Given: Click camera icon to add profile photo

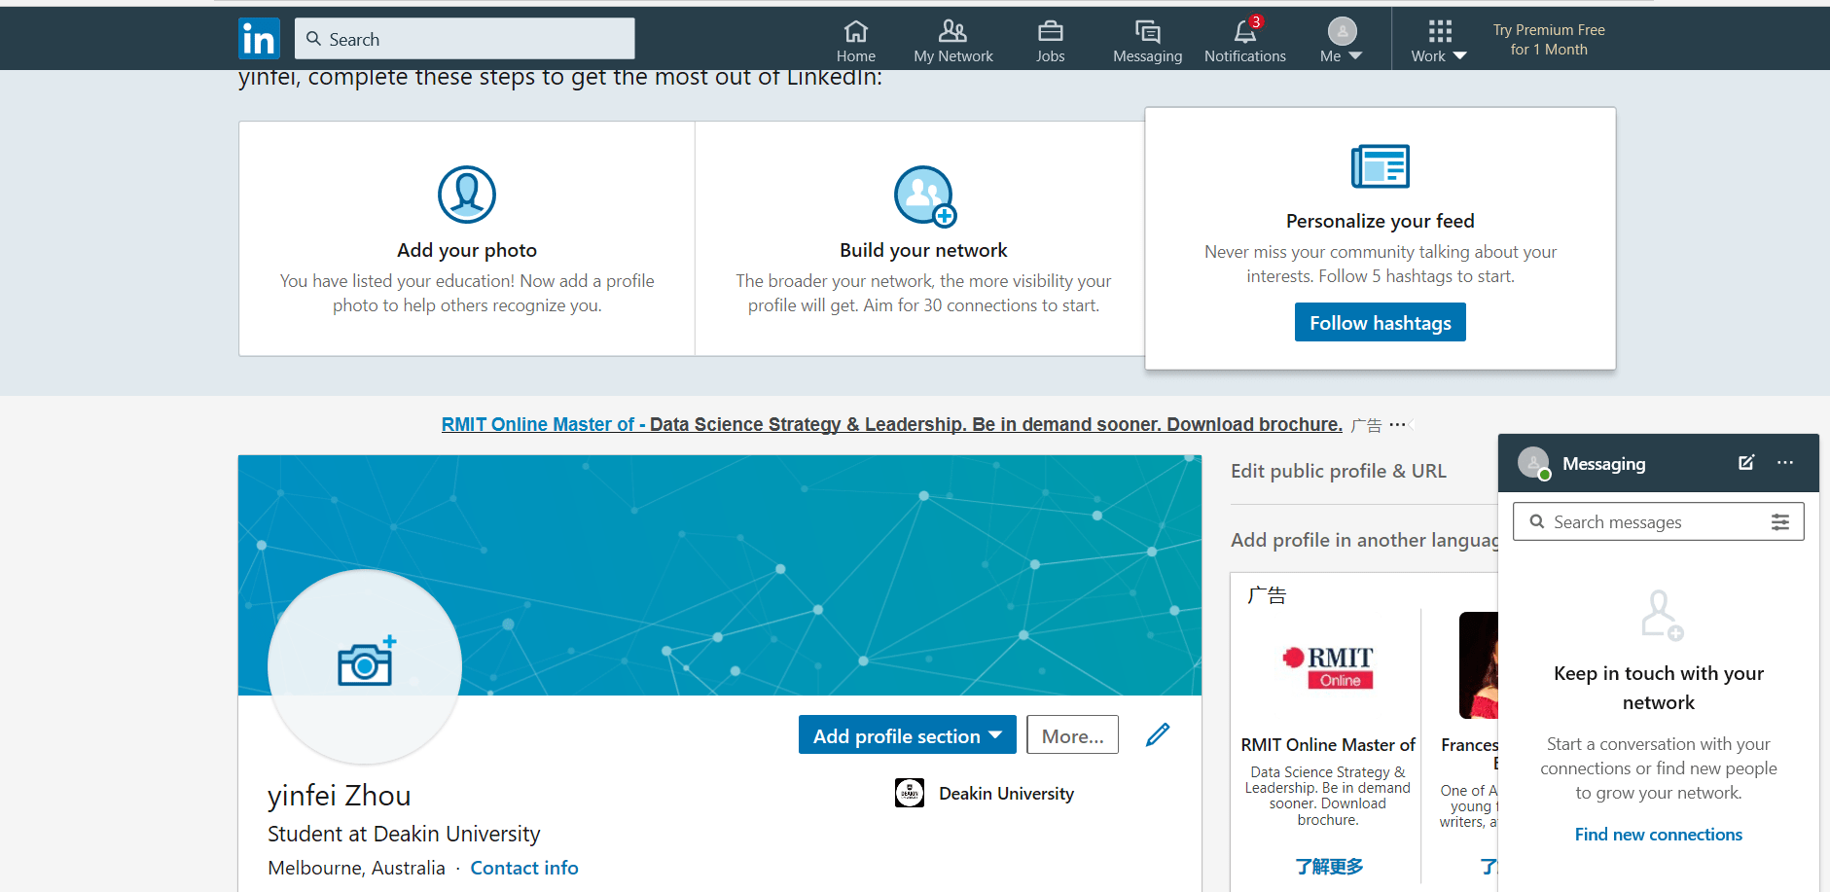Looking at the screenshot, I should (x=365, y=664).
